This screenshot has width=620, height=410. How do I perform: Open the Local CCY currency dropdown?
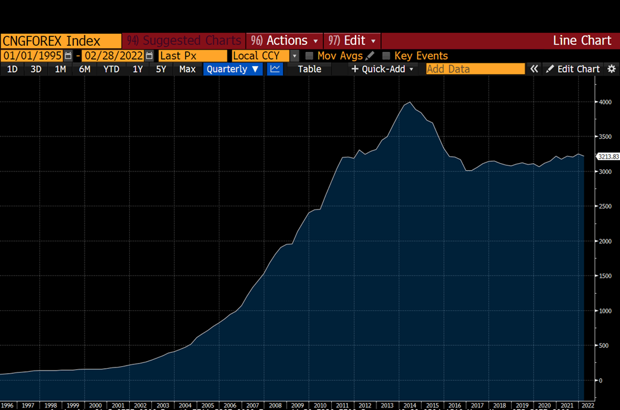pyautogui.click(x=294, y=56)
